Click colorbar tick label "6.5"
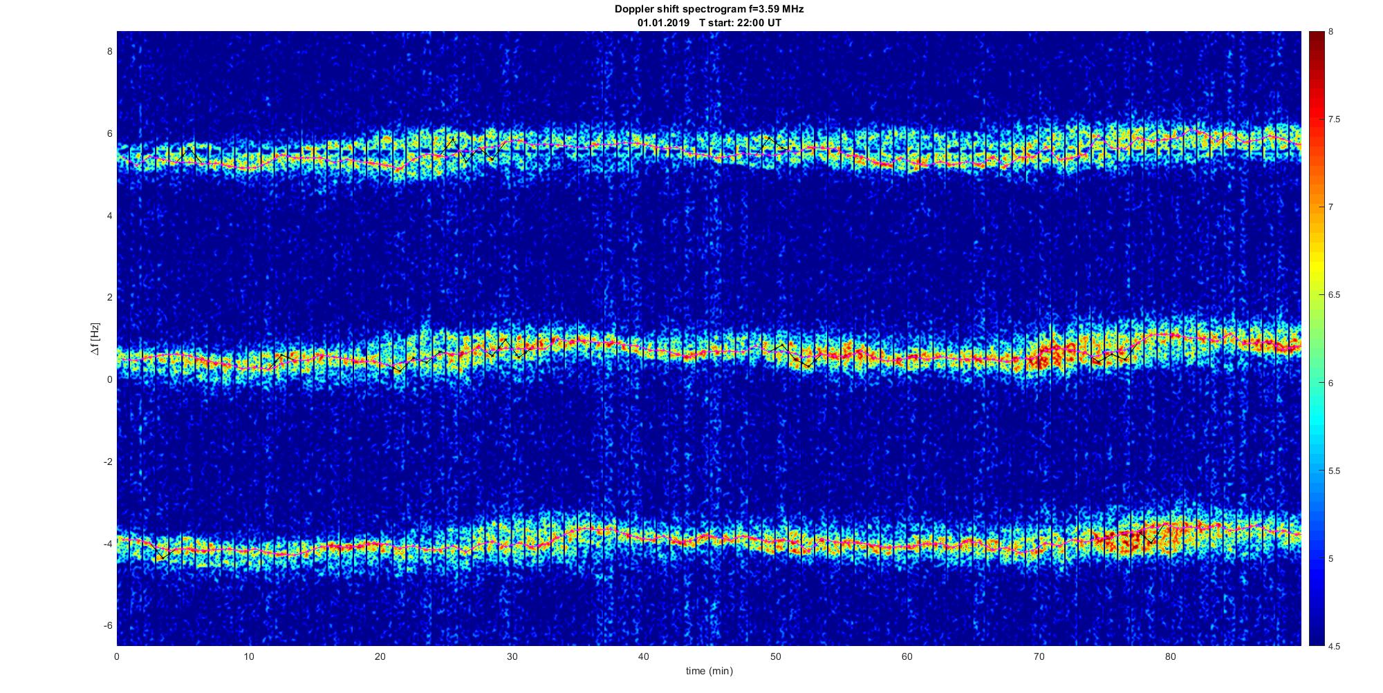1383x693 pixels. pyautogui.click(x=1335, y=295)
